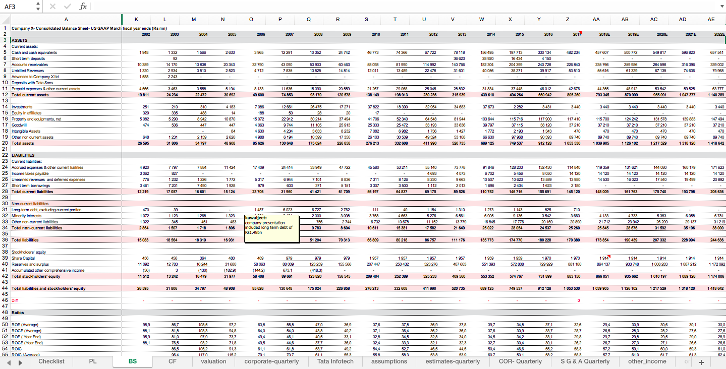Open the Tata Infotech sheet tab
Screen dimensions: 726x369
[335, 361]
